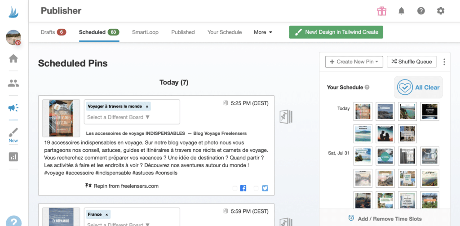Open the pink gift icon in the header
The image size is (460, 226).
(x=382, y=11)
